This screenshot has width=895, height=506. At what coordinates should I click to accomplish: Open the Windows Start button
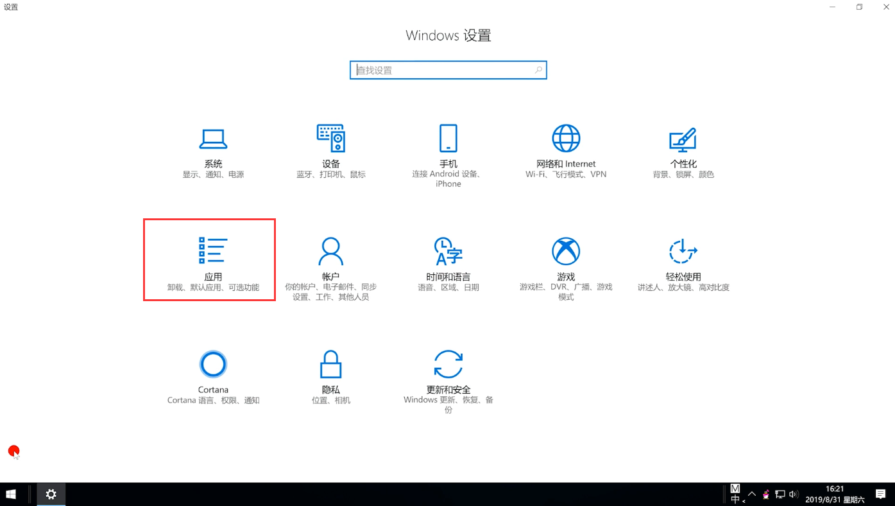(11, 494)
